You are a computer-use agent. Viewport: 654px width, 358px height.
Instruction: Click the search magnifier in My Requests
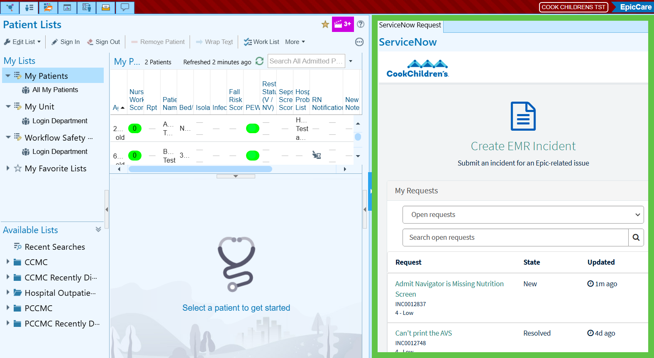(x=636, y=237)
